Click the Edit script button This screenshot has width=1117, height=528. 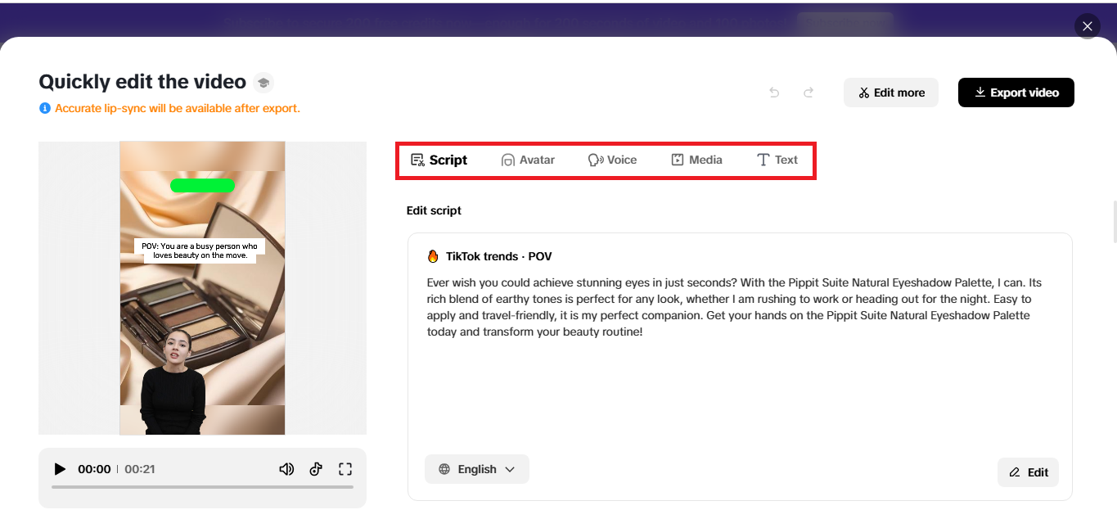pos(1029,472)
